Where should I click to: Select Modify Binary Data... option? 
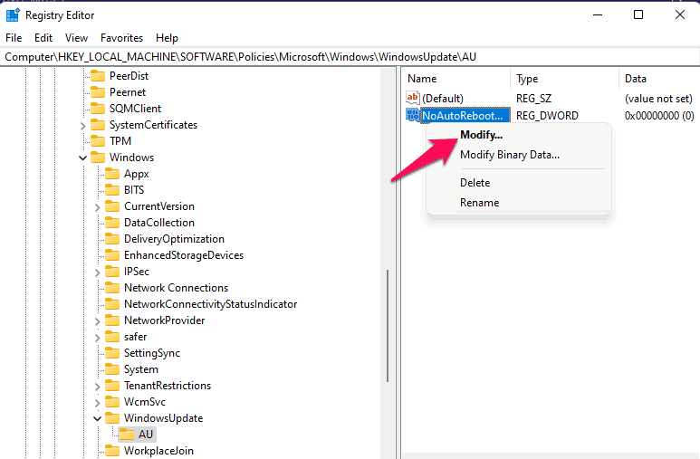[x=509, y=155]
